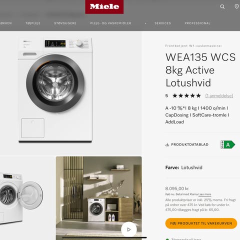
Task: Open the store locator pin icon
Action: (x=236, y=6)
